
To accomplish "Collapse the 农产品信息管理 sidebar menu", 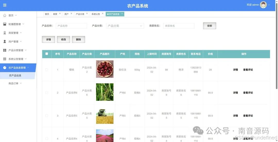I will point(28,67).
